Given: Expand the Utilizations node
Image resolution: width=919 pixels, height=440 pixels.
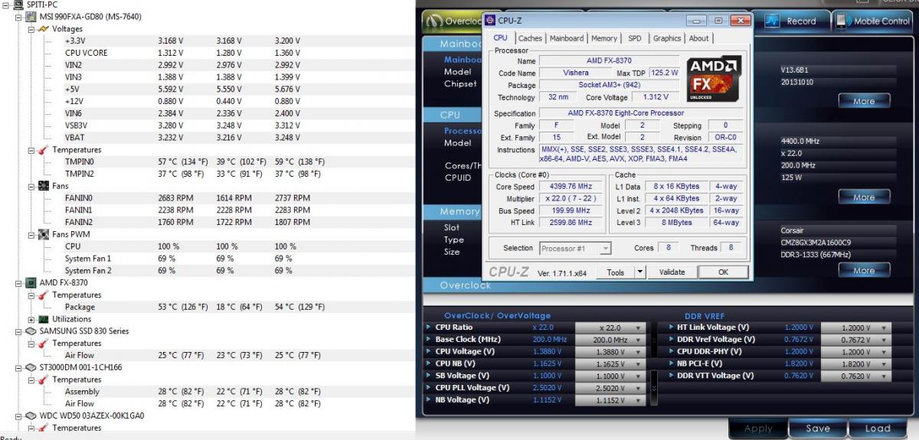Looking at the screenshot, I should pos(31,319).
